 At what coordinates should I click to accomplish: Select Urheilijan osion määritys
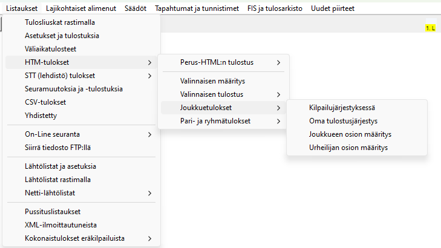348,148
